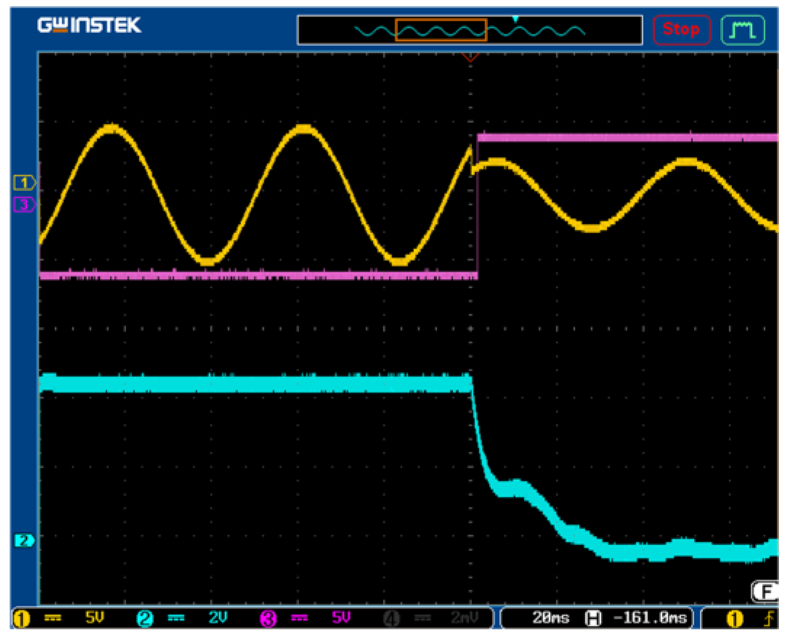The image size is (789, 637).
Task: Click the orange trigger position marker above grid
Action: (x=470, y=58)
